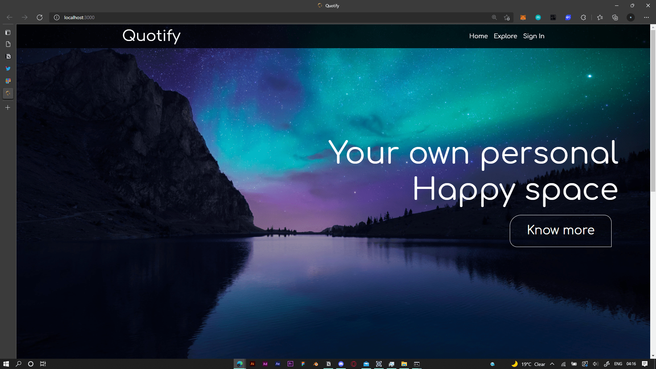Go to the Home nav item
The height and width of the screenshot is (369, 656).
(x=478, y=36)
